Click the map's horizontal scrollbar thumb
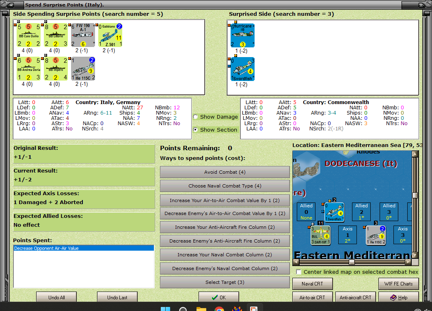Viewport: 432px width, 311px height. point(352,262)
